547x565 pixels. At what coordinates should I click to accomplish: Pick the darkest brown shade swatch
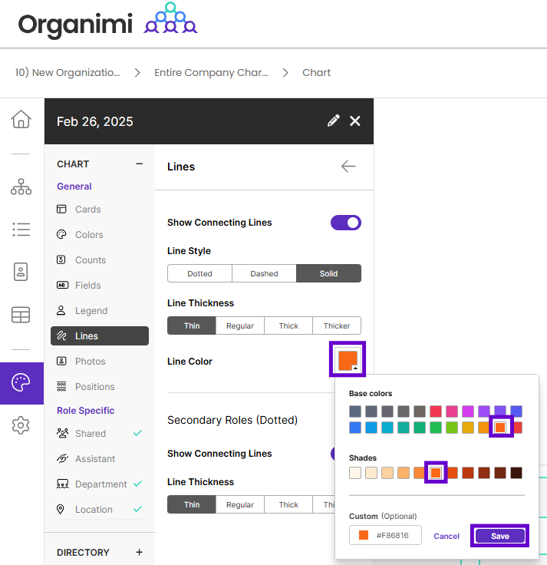pyautogui.click(x=516, y=473)
